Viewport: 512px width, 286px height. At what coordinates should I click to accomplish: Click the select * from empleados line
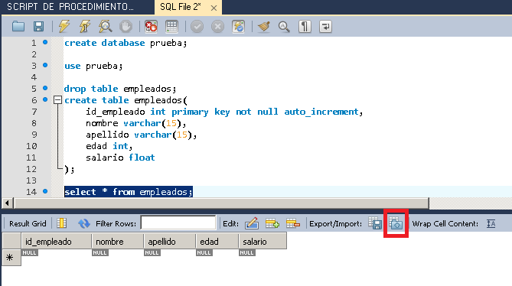coord(129,192)
